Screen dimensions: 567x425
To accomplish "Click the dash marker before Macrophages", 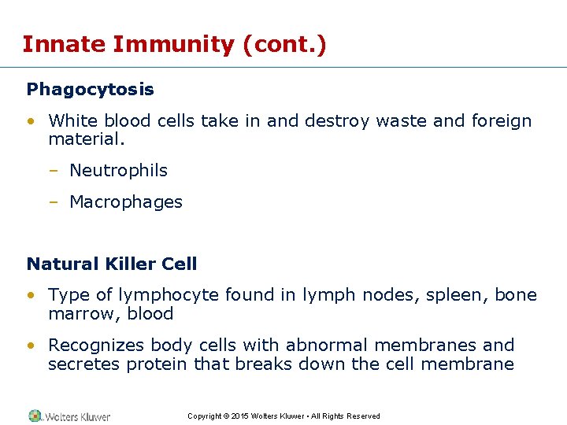I will click(x=54, y=202).
